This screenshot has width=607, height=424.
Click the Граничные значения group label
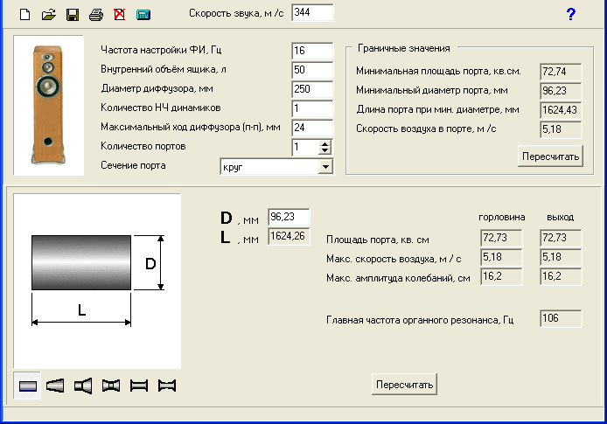[403, 48]
